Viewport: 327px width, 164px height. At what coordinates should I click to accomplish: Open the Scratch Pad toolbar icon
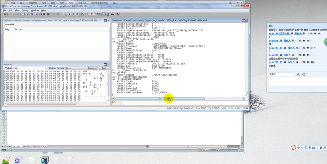(90, 14)
